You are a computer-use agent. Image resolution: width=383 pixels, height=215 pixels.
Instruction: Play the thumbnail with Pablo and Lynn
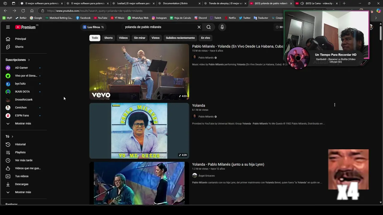(x=139, y=183)
